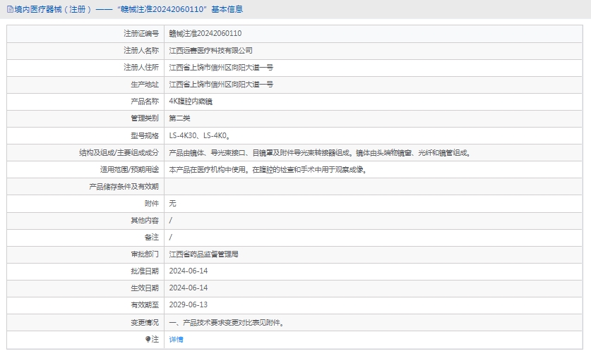Click the 结构及组成 description text
The image size is (591, 351).
[x=319, y=152]
